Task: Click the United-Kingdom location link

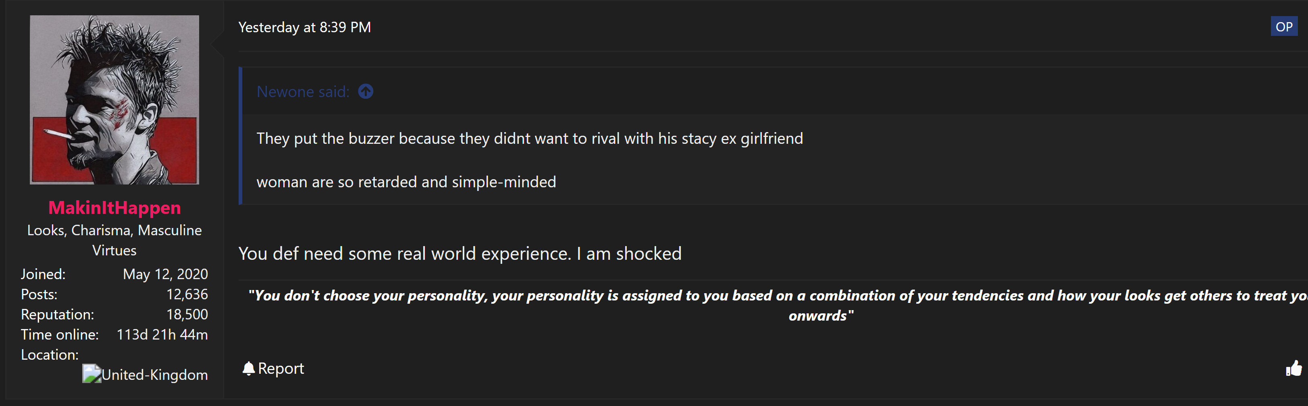Action: 154,375
